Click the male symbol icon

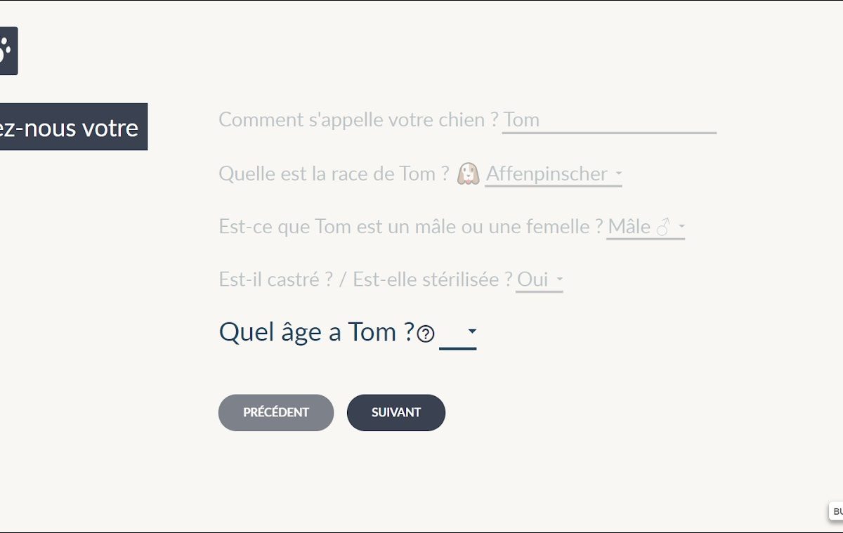[663, 227]
